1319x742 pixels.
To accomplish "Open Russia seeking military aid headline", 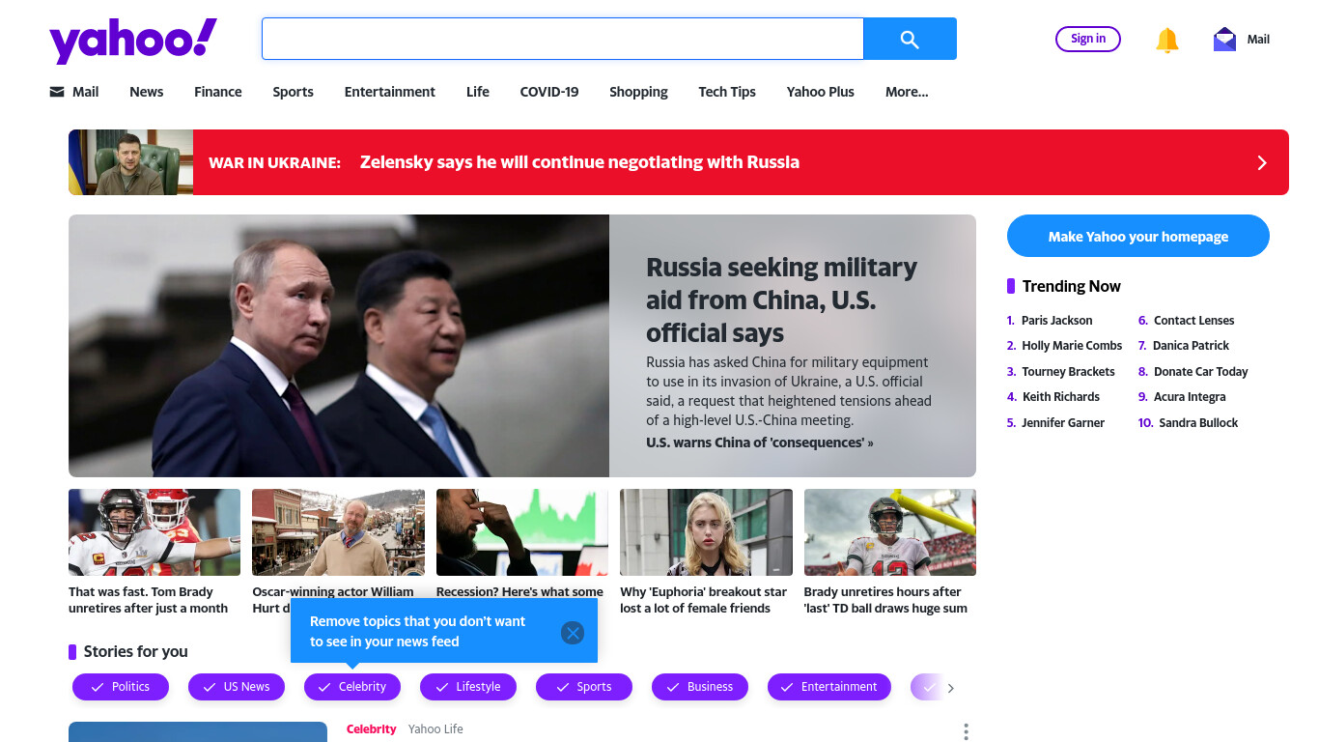I will (x=781, y=300).
